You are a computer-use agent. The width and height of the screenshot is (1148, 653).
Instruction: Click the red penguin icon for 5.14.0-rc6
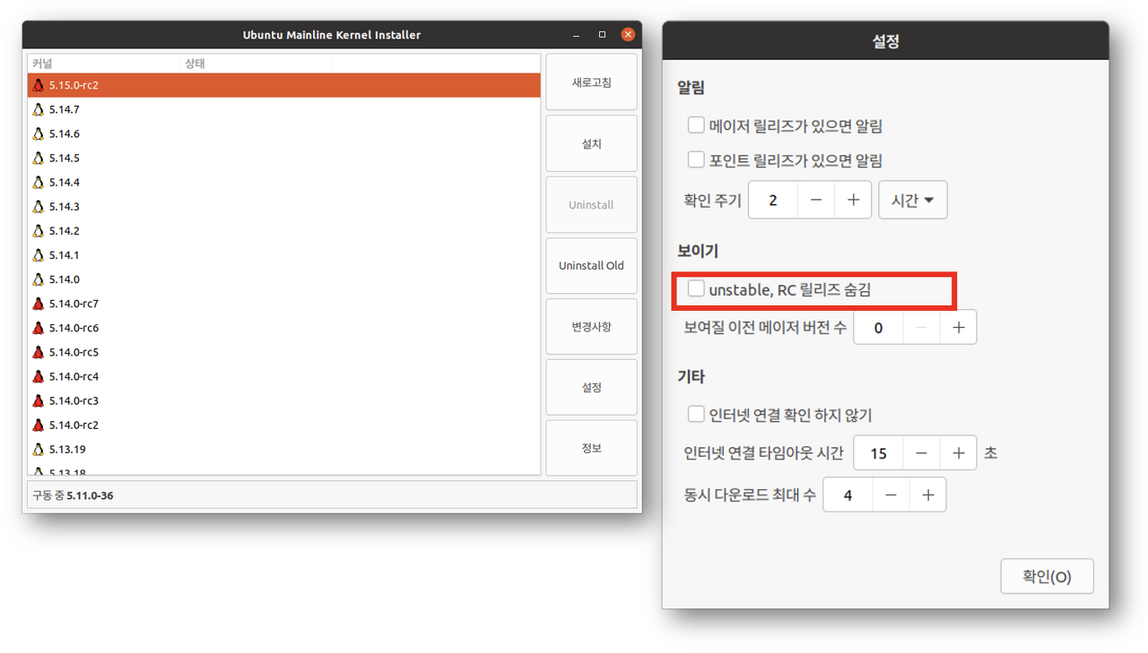tap(38, 328)
